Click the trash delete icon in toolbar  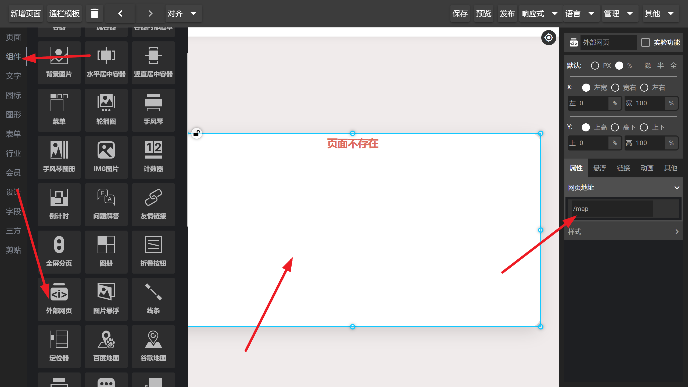[94, 13]
